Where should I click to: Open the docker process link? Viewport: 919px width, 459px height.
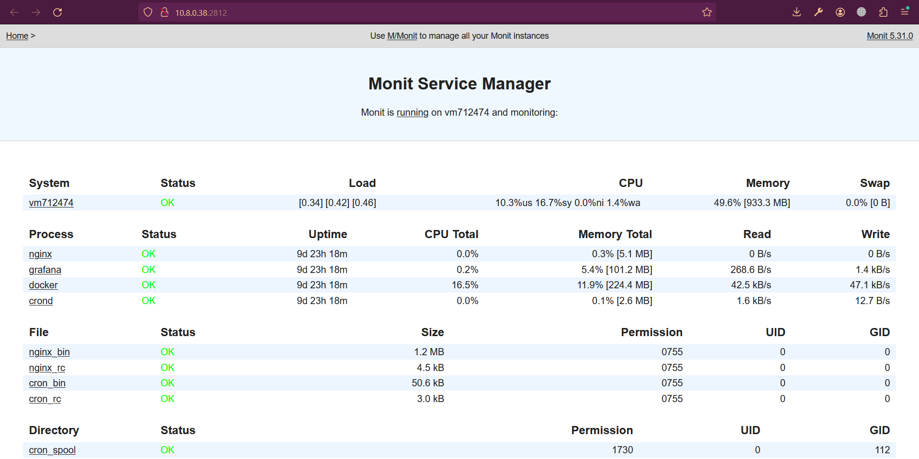43,285
